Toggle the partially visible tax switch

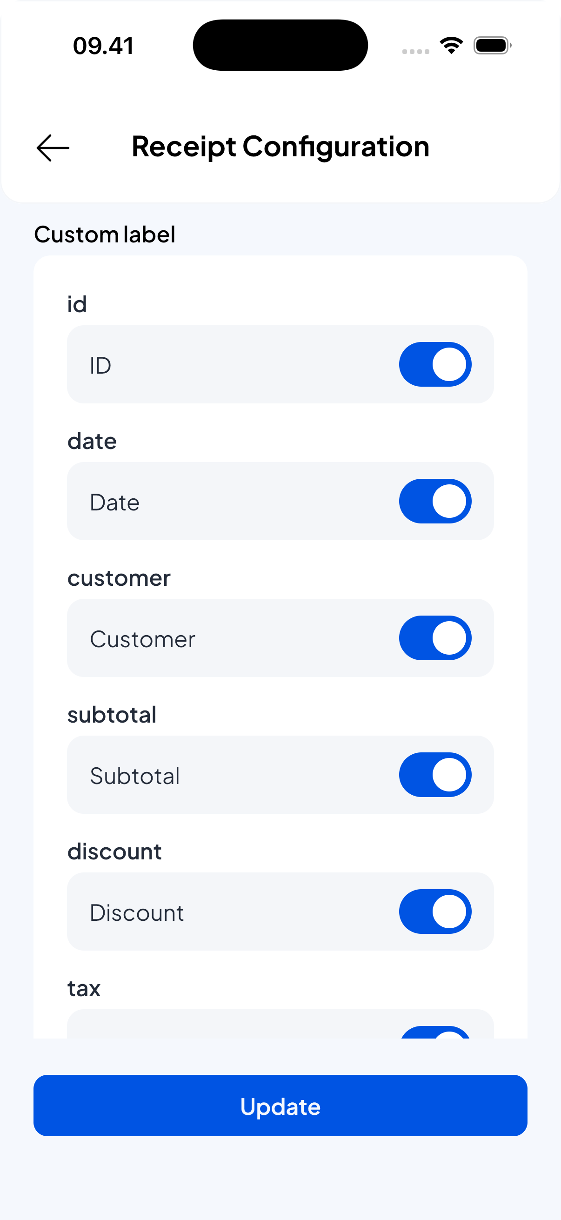(435, 1033)
